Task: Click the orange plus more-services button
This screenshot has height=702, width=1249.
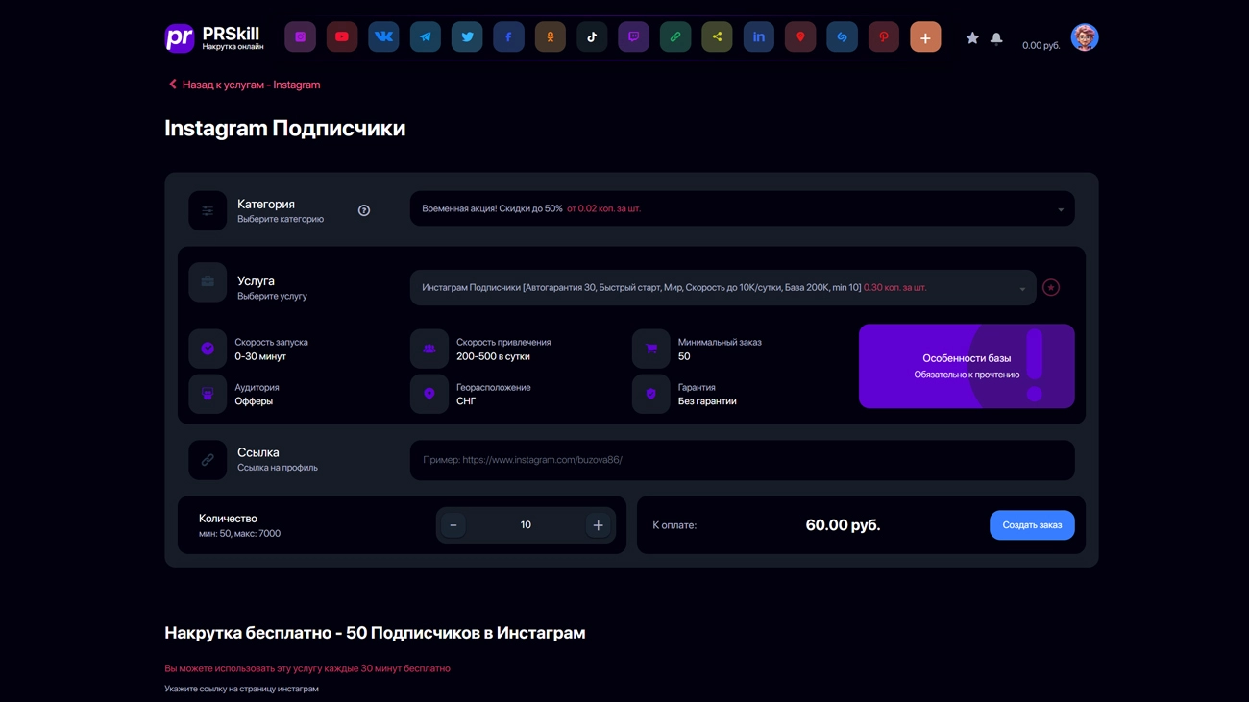Action: pos(925,37)
